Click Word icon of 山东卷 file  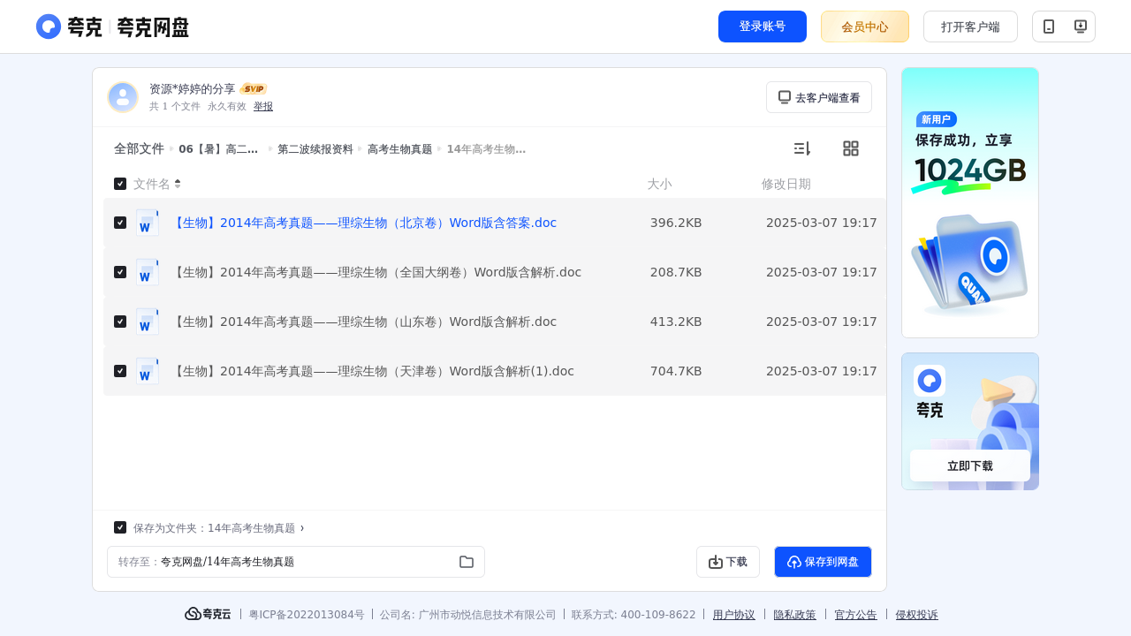148,322
